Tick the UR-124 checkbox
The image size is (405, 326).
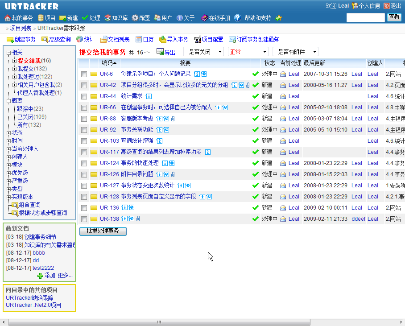coord(84,164)
